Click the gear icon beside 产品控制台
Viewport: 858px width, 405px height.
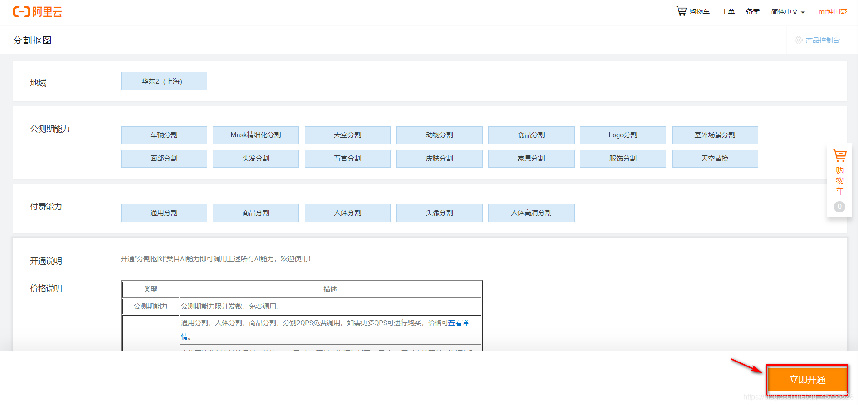click(x=799, y=40)
